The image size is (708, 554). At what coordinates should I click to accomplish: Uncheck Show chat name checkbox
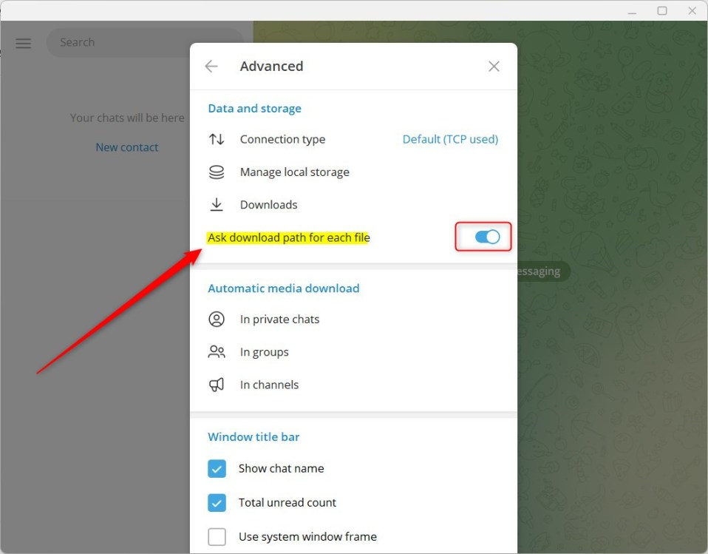pyautogui.click(x=217, y=469)
